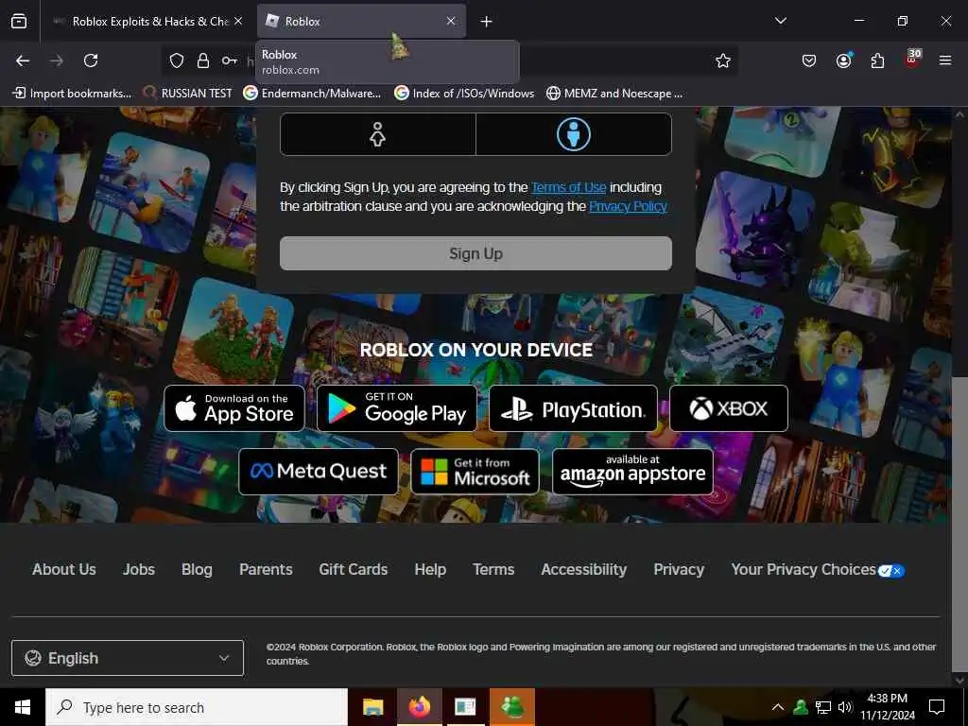Go back to the previous page
The image size is (968, 726).
pyautogui.click(x=23, y=60)
